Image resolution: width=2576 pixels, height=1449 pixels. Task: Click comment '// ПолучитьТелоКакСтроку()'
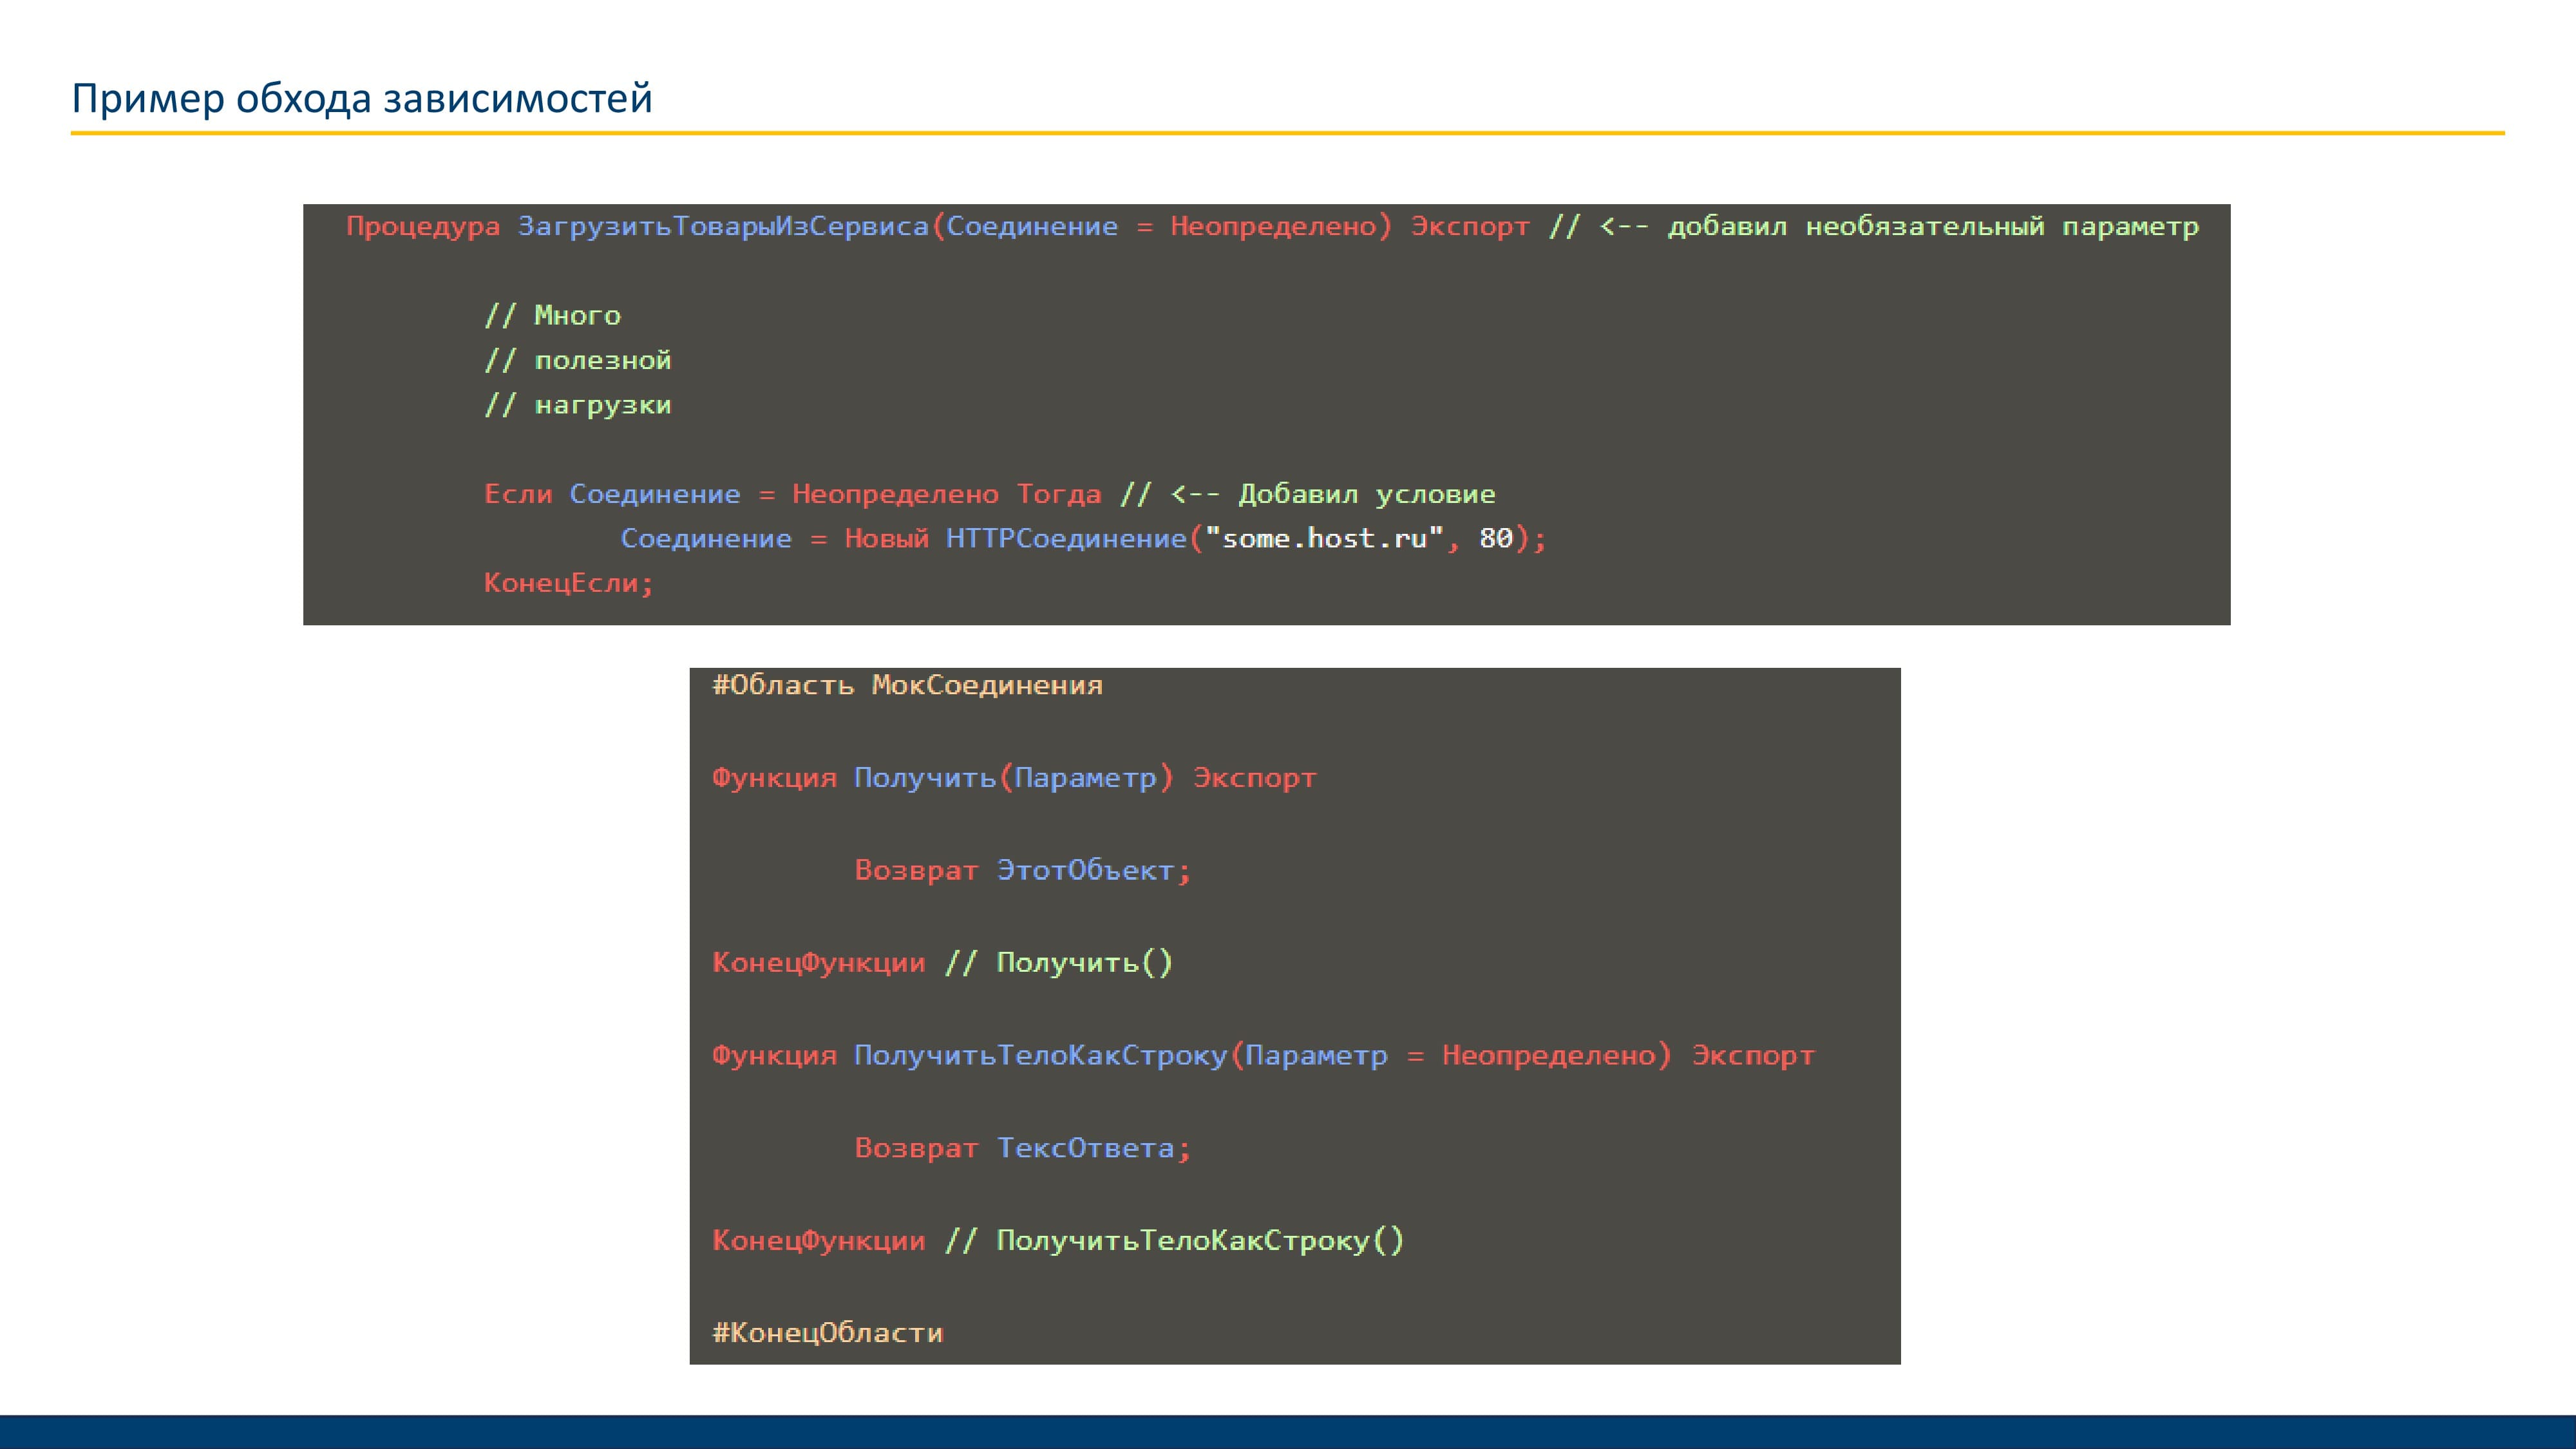pyautogui.click(x=1174, y=1241)
